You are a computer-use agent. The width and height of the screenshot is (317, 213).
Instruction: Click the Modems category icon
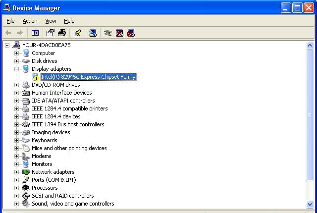pos(26,156)
